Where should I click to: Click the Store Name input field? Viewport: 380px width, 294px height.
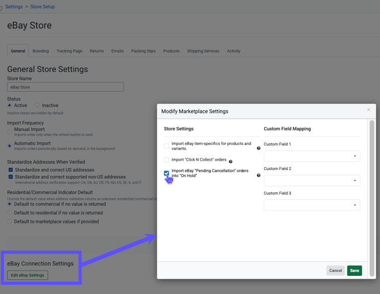65,87
